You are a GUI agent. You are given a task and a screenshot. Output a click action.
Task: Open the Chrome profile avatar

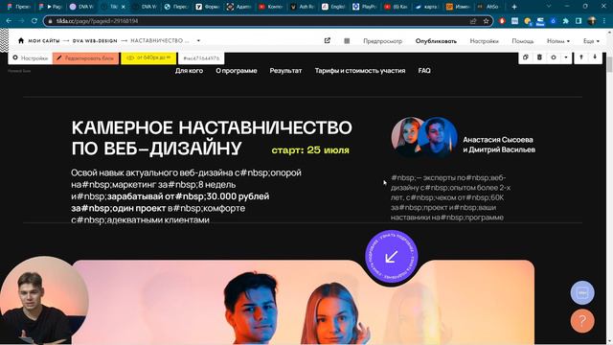592,21
